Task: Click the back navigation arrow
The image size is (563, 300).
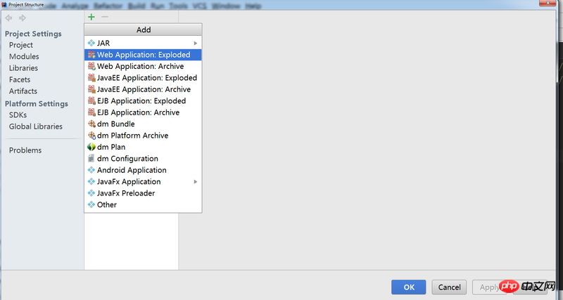Action: pos(9,18)
